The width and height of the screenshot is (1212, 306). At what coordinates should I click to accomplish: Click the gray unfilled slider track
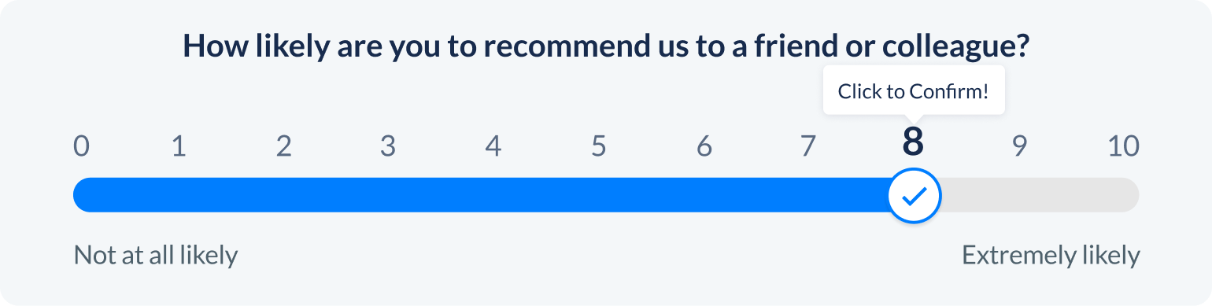[x=1040, y=195]
